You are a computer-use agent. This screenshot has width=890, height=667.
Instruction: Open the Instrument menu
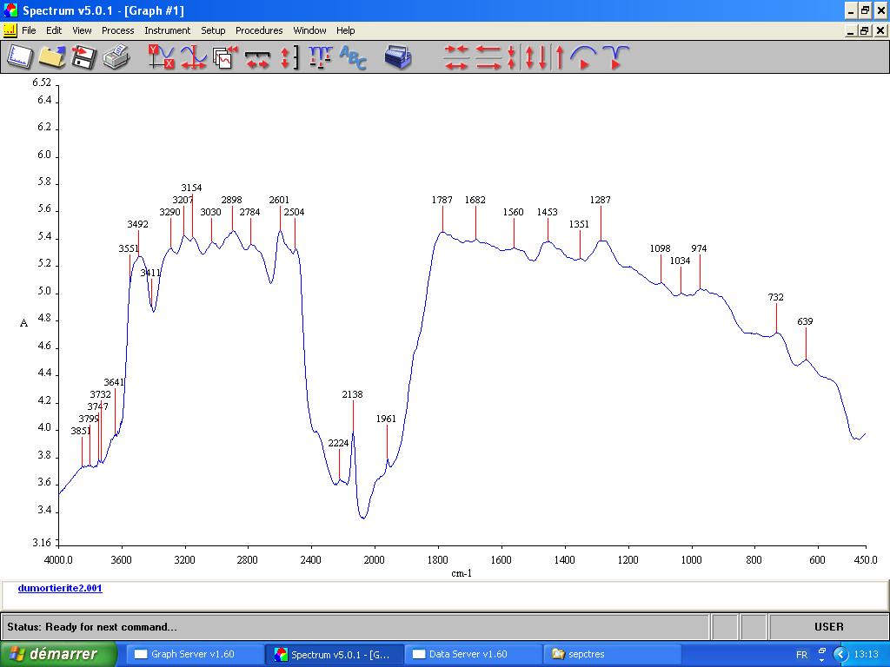tap(167, 30)
